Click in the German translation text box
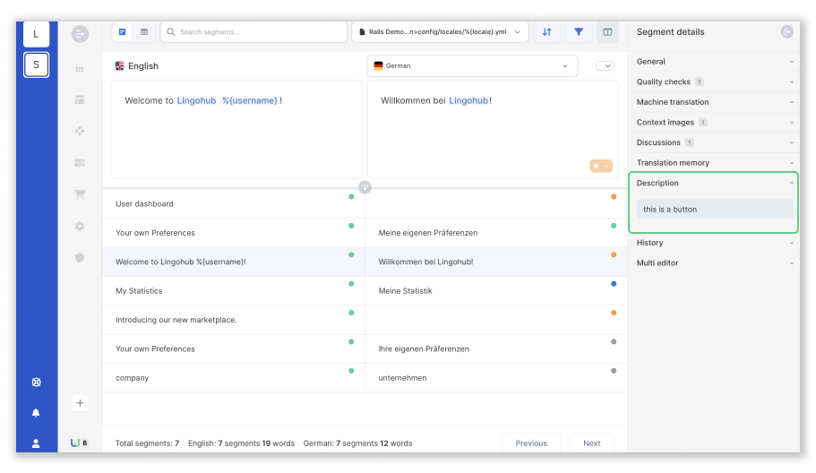 coord(493,129)
